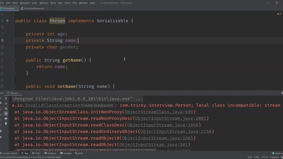283x159 pixels.
Task: Click the Run panel settings gear icon
Action: click(x=282, y=93)
